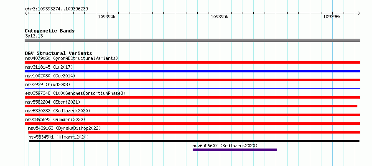The image size is (372, 166).
Task: Open the nsv5582204 (Ebert2021) label
Action: point(53,102)
